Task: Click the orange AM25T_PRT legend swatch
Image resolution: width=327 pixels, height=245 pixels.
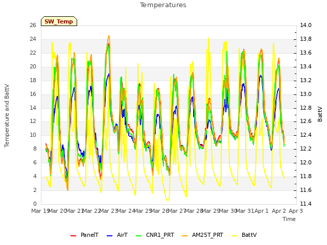Action: click(185, 236)
